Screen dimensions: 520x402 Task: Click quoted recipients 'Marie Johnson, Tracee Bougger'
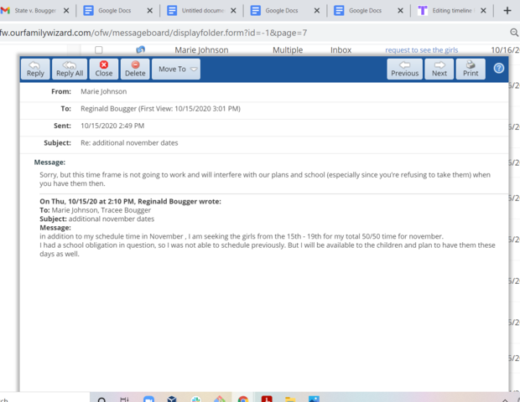click(x=101, y=210)
